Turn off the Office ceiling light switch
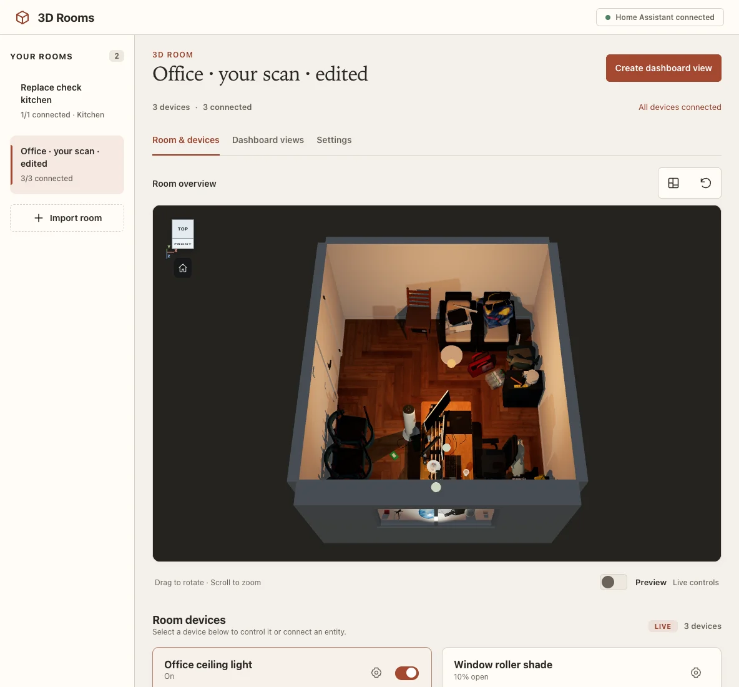 pos(407,673)
